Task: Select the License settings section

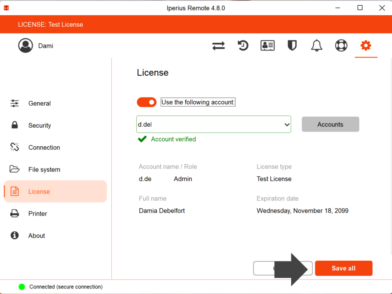Action: (56, 192)
